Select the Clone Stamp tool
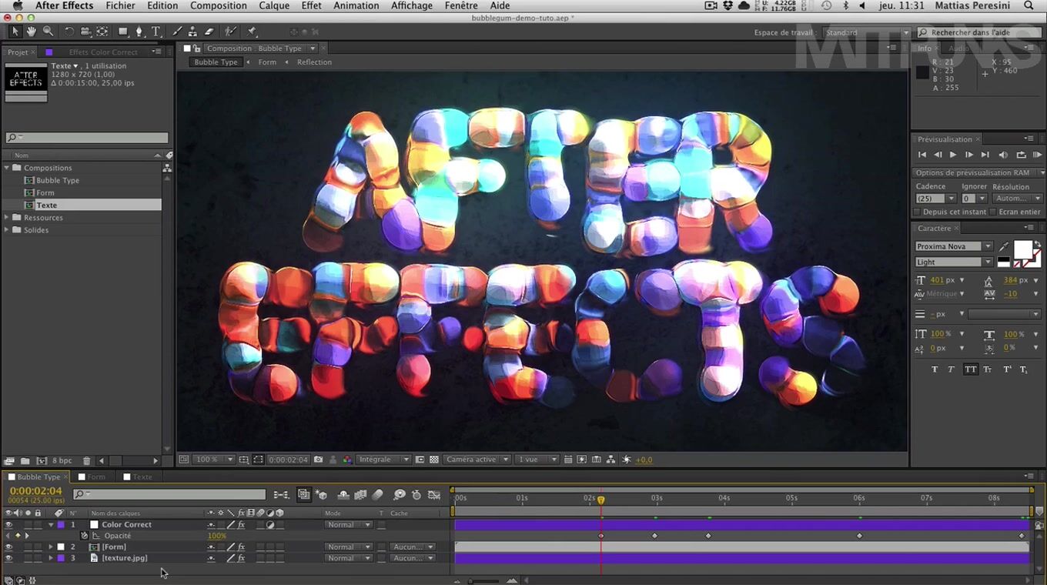The width and height of the screenshot is (1047, 585). (192, 32)
